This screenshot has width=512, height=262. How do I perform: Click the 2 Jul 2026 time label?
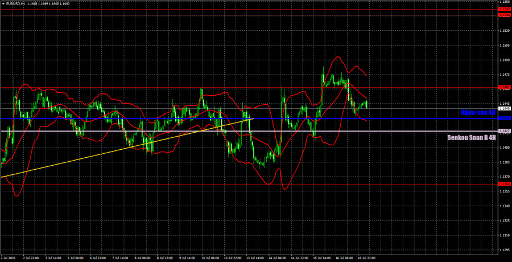(x=8, y=259)
